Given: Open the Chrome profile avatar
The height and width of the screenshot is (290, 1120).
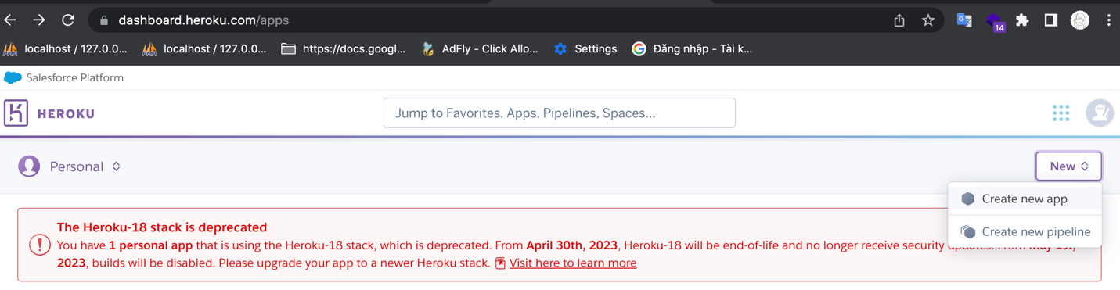Looking at the screenshot, I should [x=1080, y=20].
